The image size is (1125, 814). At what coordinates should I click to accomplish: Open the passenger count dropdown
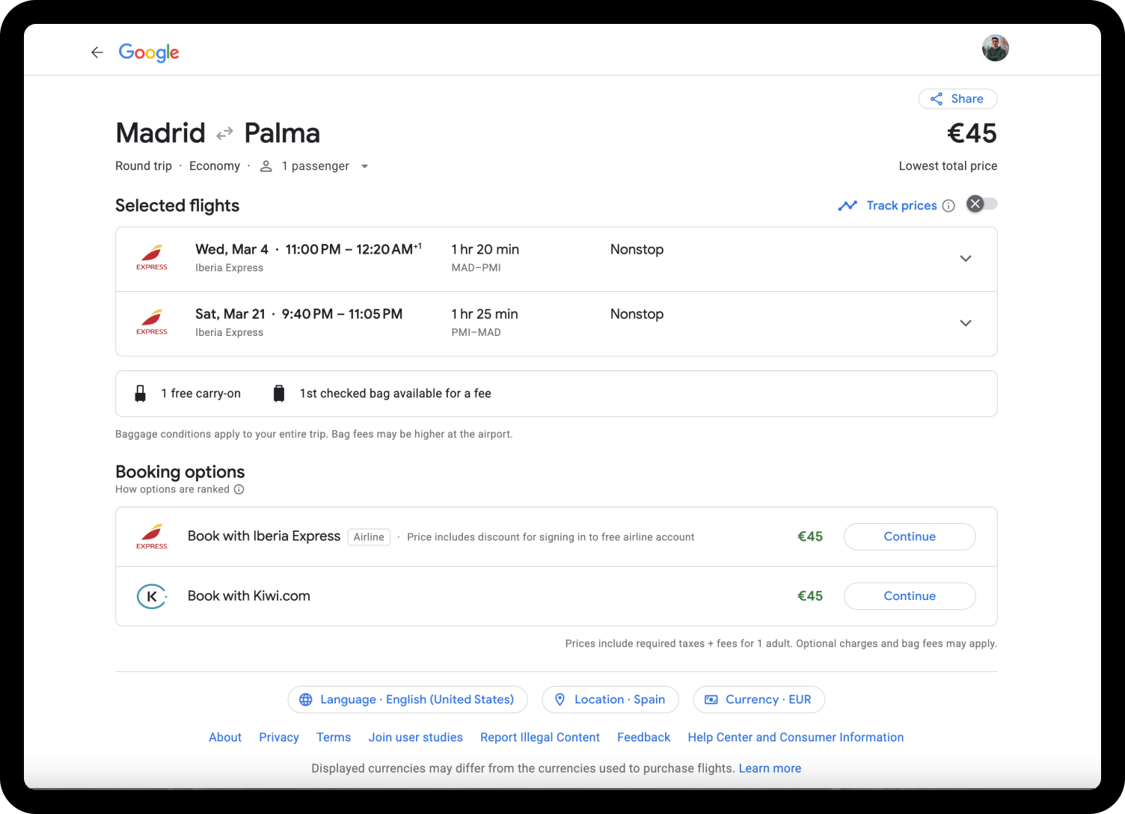(364, 166)
